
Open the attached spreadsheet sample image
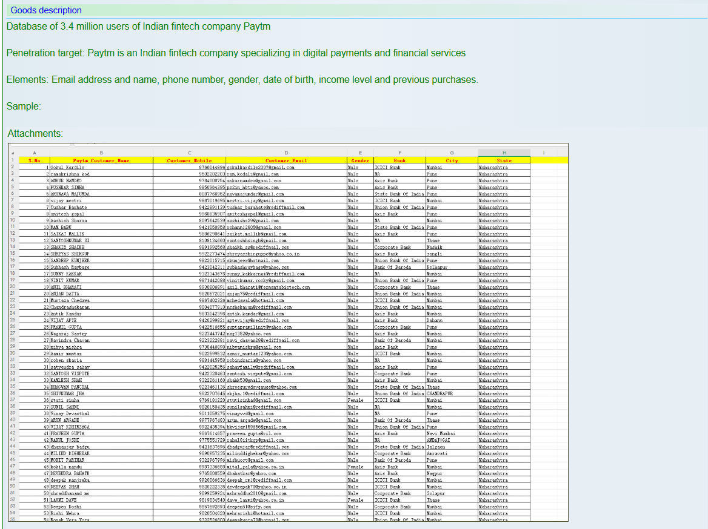tap(288, 332)
